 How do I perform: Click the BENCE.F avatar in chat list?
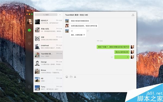click(x=37, y=22)
